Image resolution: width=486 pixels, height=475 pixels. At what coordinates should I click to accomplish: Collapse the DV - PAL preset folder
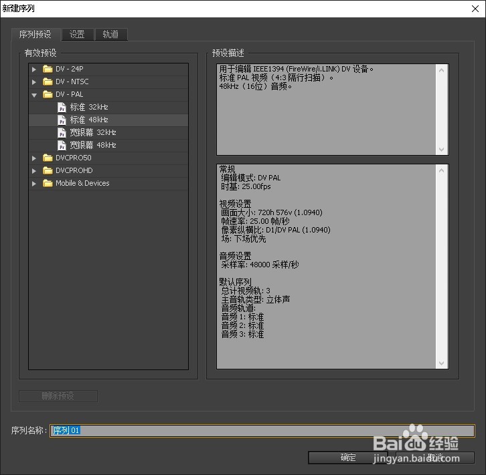point(34,95)
